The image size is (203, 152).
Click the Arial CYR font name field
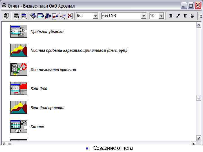pos(121,16)
